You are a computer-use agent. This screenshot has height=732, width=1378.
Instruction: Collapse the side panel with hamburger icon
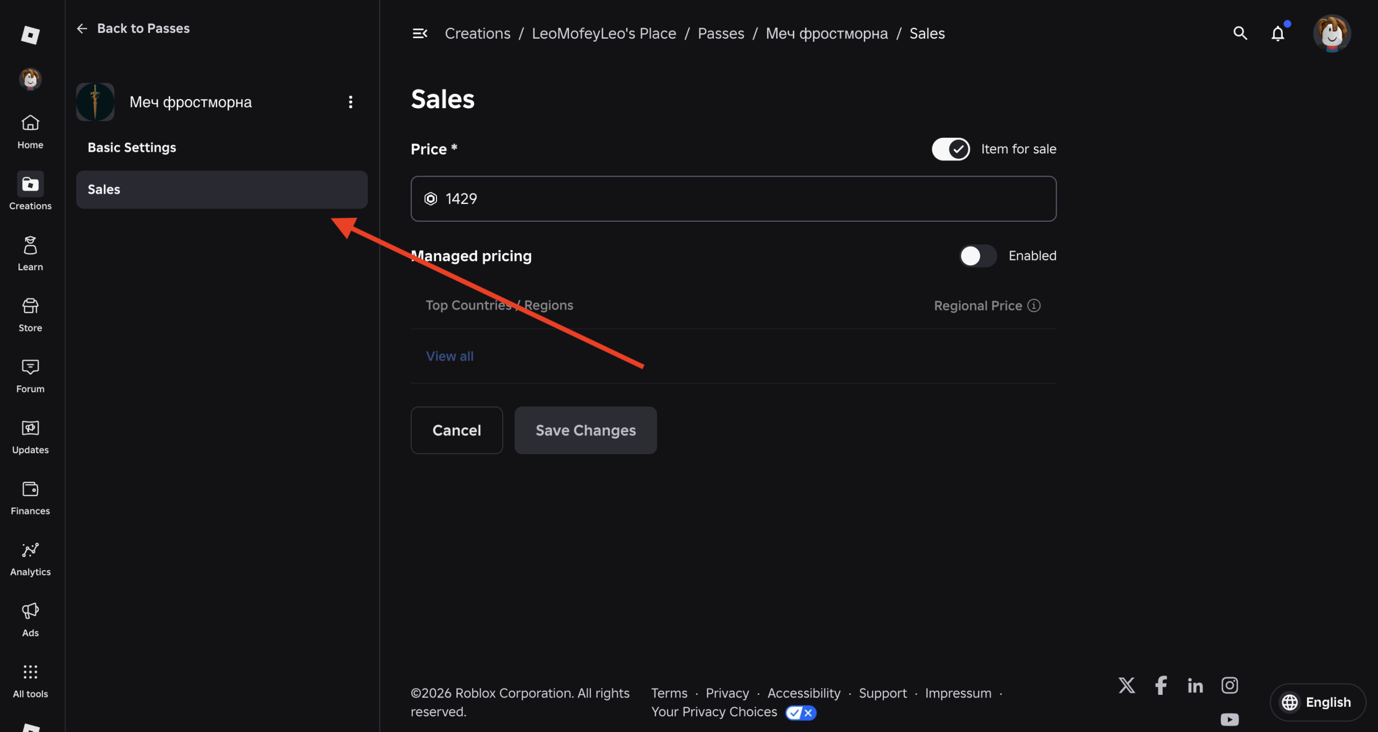point(419,33)
